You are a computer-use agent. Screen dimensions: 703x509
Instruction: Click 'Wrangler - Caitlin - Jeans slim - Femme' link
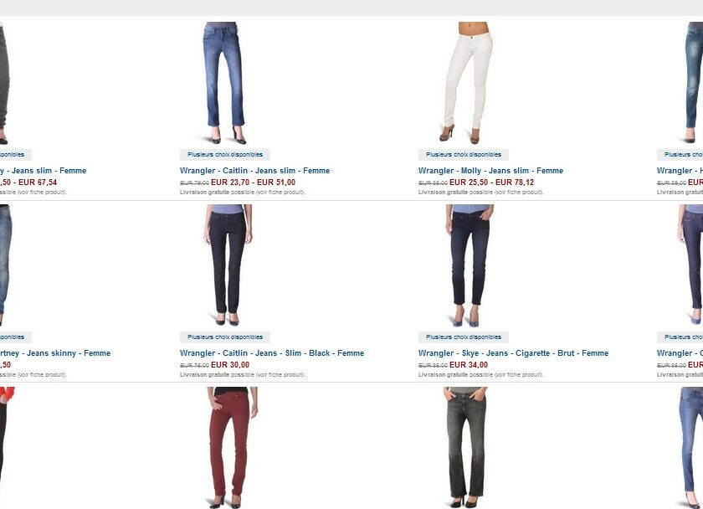pos(254,171)
